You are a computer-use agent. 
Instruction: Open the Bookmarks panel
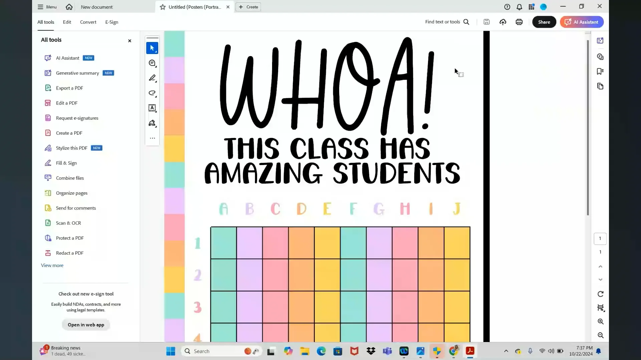coord(600,71)
